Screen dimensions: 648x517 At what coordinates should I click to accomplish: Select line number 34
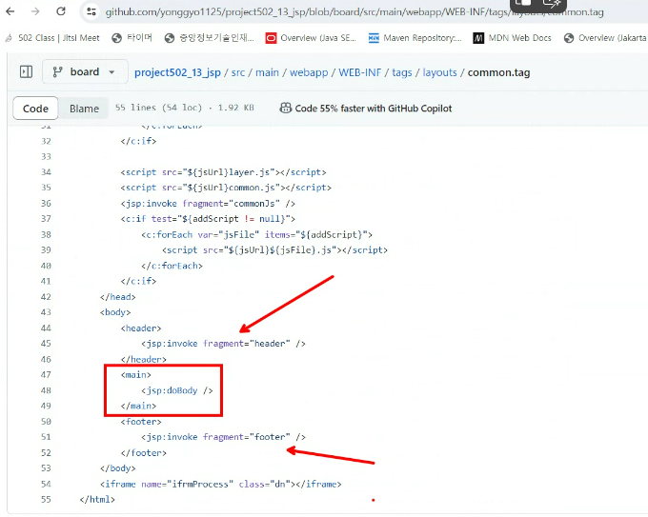click(x=46, y=172)
